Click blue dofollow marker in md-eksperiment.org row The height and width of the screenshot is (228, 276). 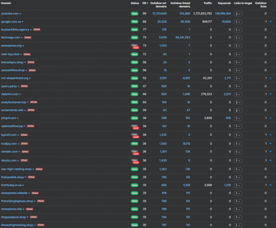point(271,78)
